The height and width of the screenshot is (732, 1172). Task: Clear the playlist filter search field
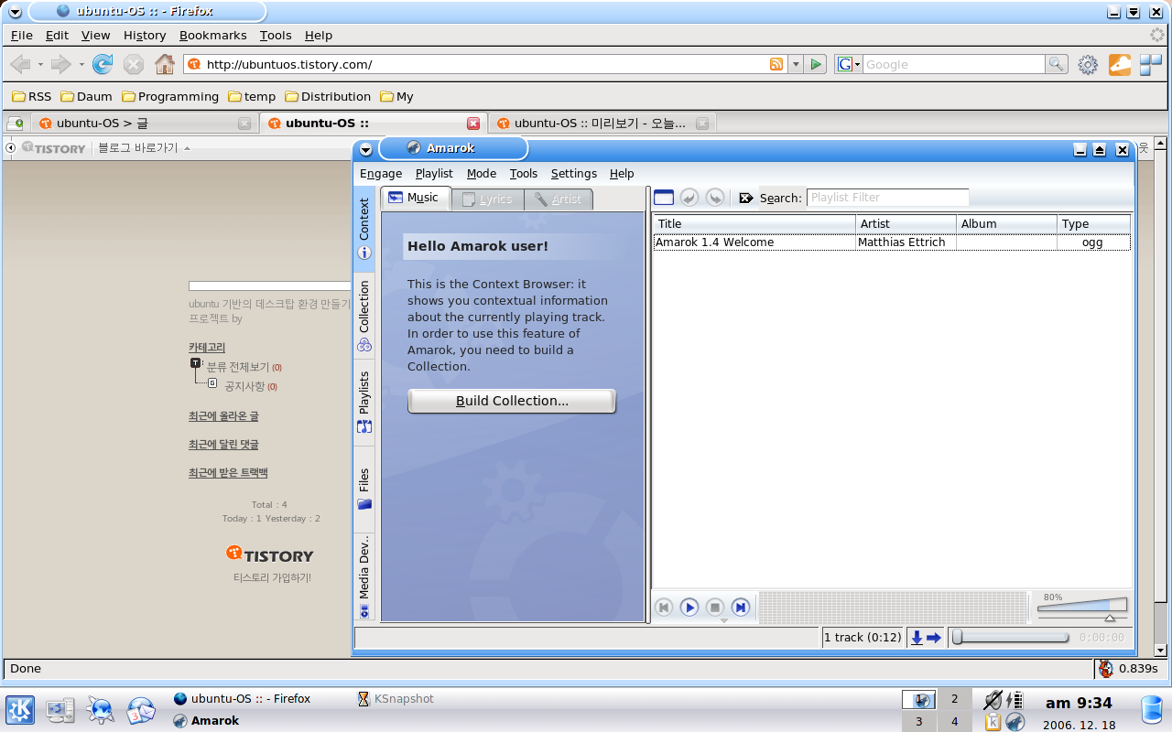coord(746,198)
